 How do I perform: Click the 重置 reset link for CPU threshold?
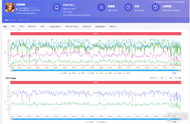[x=179, y=78]
